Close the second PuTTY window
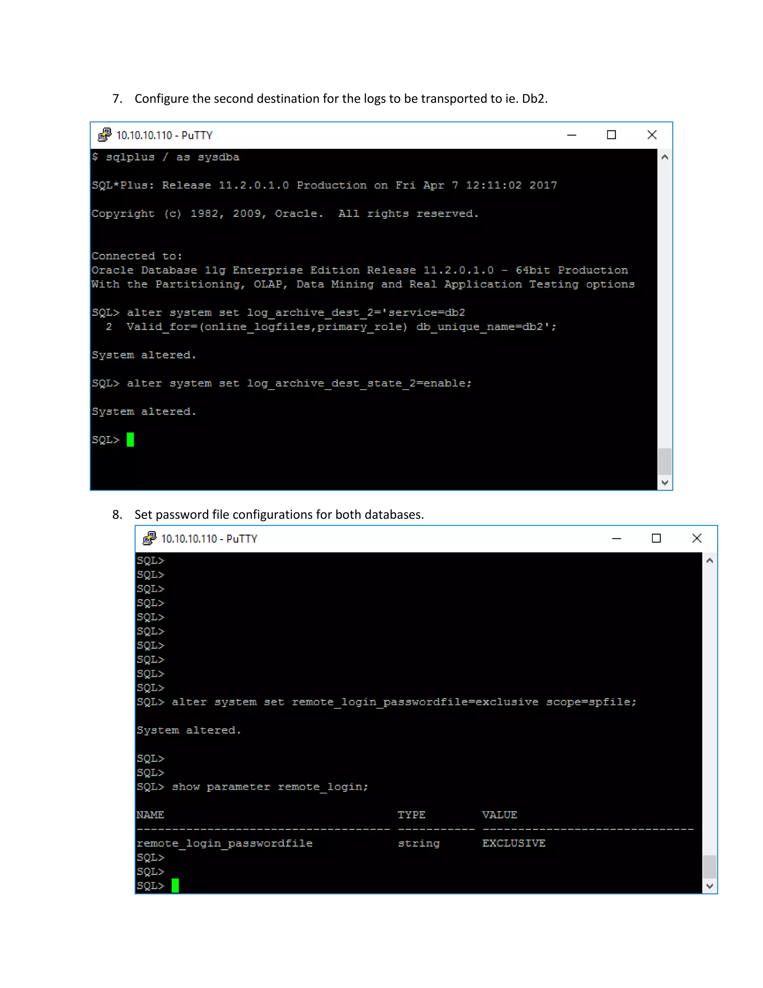Image resolution: width=763 pixels, height=988 pixels. [697, 538]
